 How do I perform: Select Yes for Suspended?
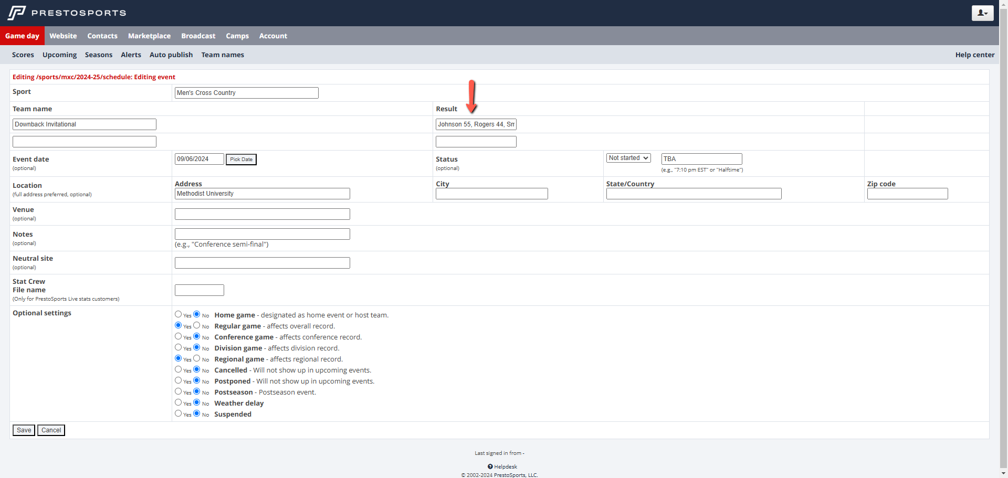pyautogui.click(x=178, y=413)
